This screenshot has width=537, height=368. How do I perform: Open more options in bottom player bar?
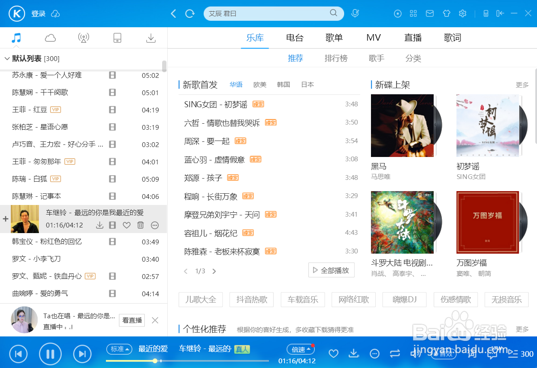(x=375, y=353)
